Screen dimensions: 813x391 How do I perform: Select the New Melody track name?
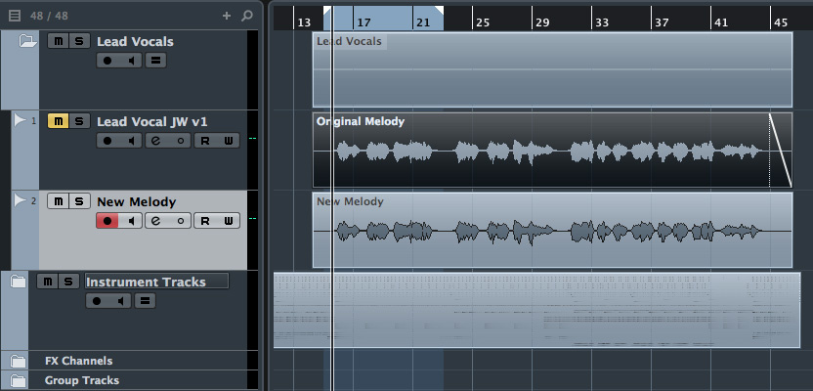tap(137, 201)
